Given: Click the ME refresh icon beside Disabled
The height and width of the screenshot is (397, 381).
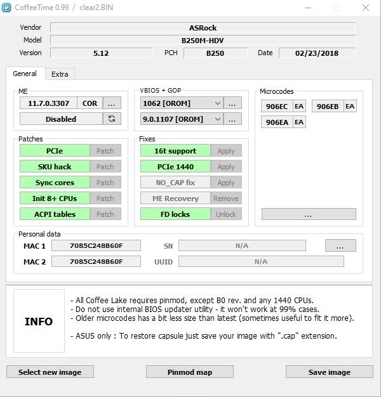Looking at the screenshot, I should point(112,119).
